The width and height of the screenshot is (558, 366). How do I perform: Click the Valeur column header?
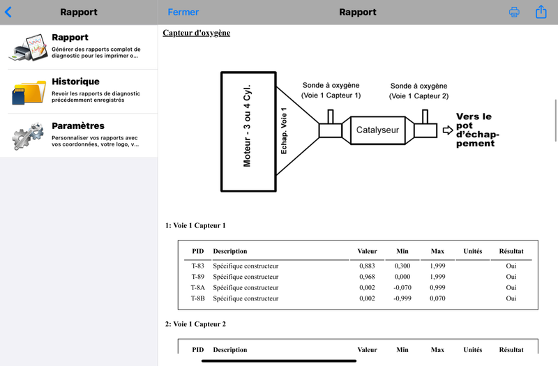coord(367,251)
